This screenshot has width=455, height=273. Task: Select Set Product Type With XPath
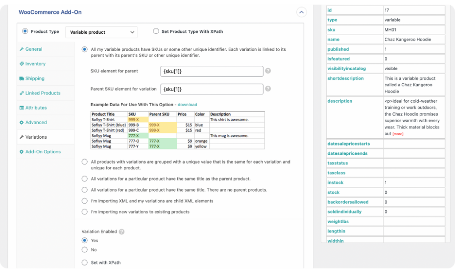(156, 31)
